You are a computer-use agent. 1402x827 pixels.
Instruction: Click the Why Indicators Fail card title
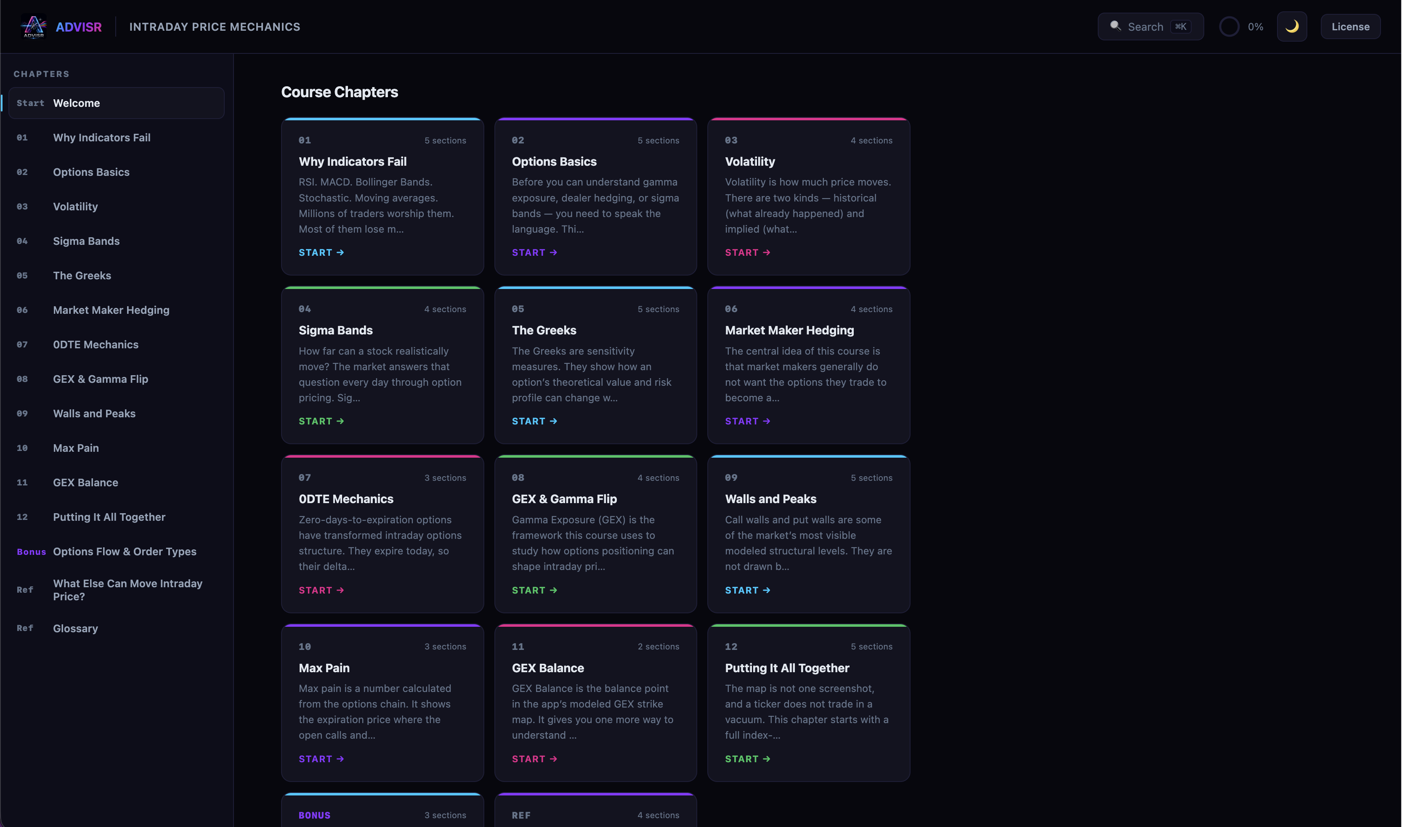pos(352,162)
